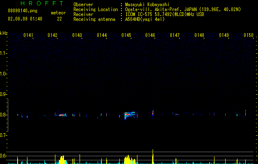
Task: Click the meteor count value 22
Action: point(59,19)
